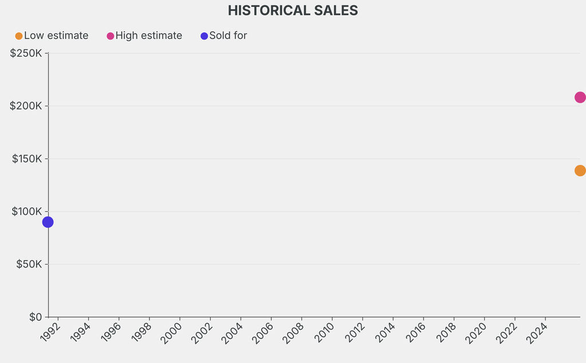Click the Historical Sales chart title
This screenshot has width=586, height=363.
(x=293, y=10)
